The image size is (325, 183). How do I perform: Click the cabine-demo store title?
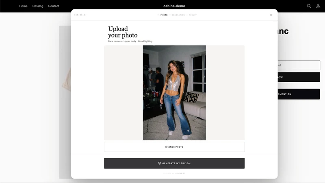click(174, 6)
